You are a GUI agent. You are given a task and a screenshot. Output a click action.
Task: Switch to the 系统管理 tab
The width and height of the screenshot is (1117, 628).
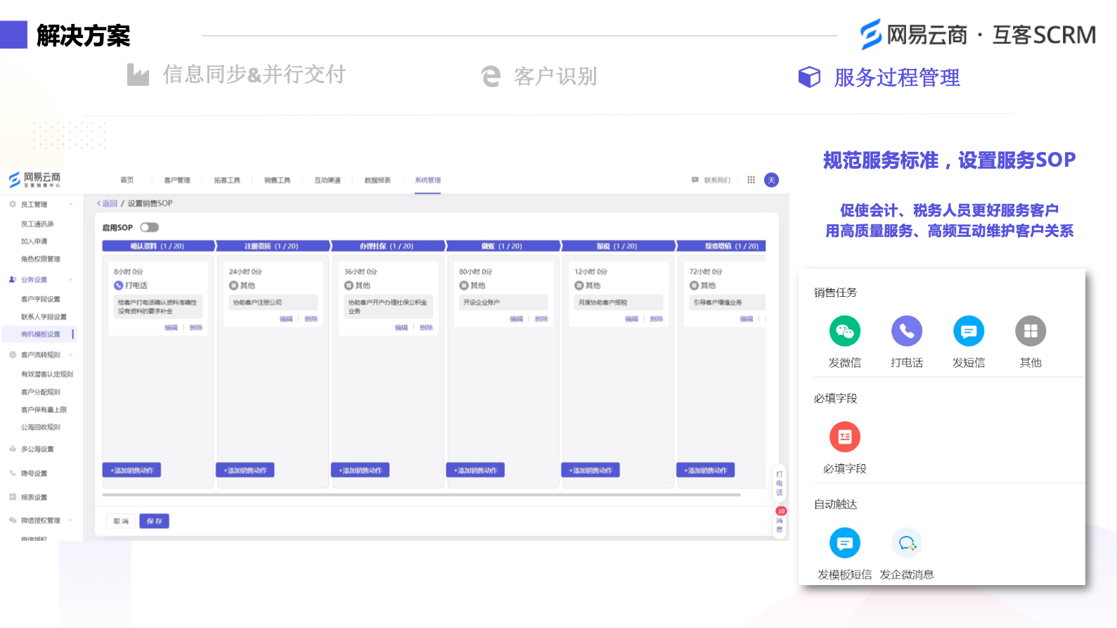pos(427,180)
